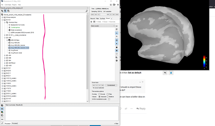Select functional data sorted by subjects view
Viewport: 215px width, 126px height.
(5, 11)
